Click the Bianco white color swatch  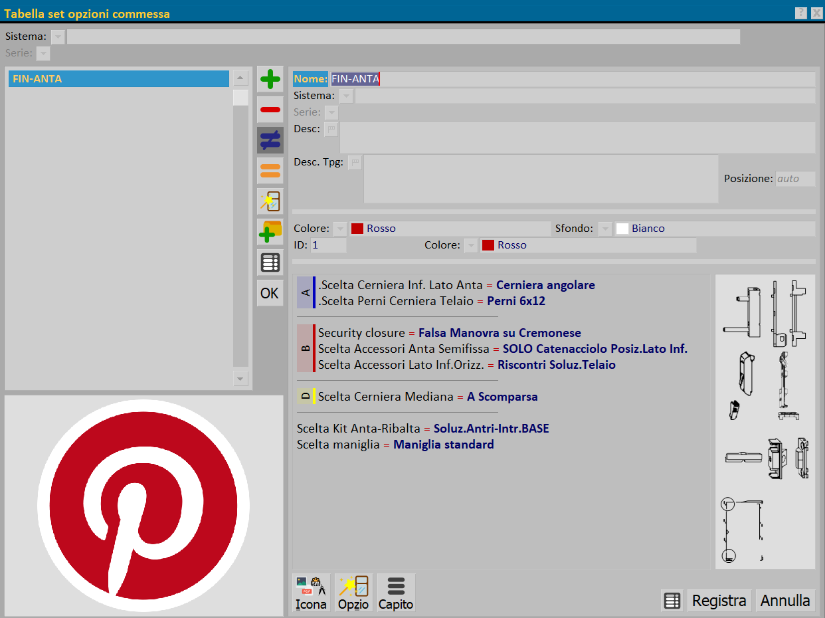622,229
